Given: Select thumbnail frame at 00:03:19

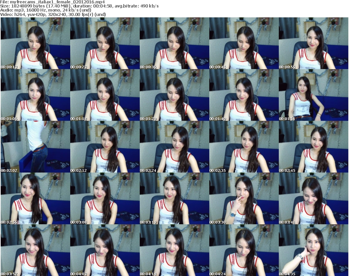Looking at the screenshot, I should pos(174,199).
